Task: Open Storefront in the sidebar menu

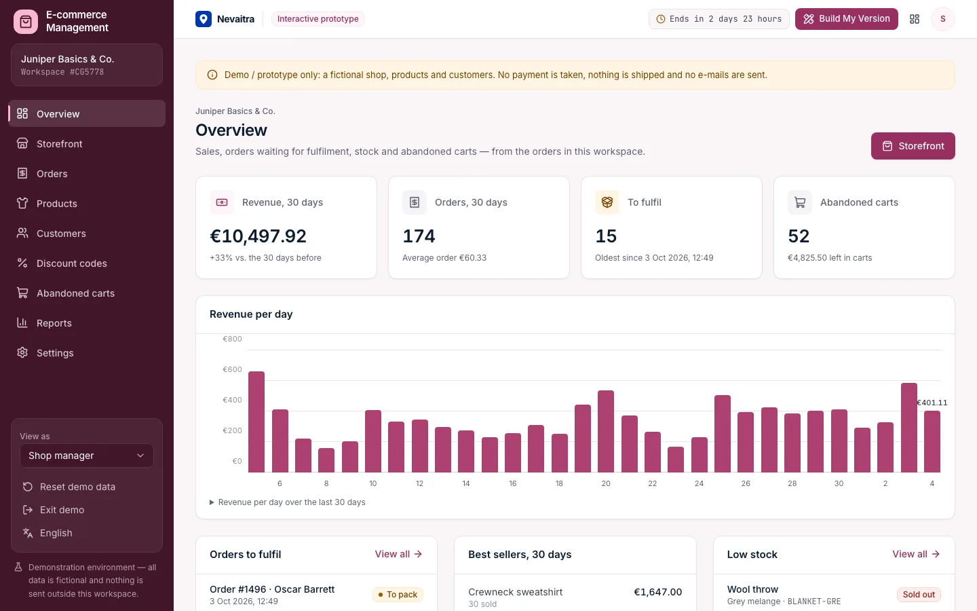Action: point(87,143)
